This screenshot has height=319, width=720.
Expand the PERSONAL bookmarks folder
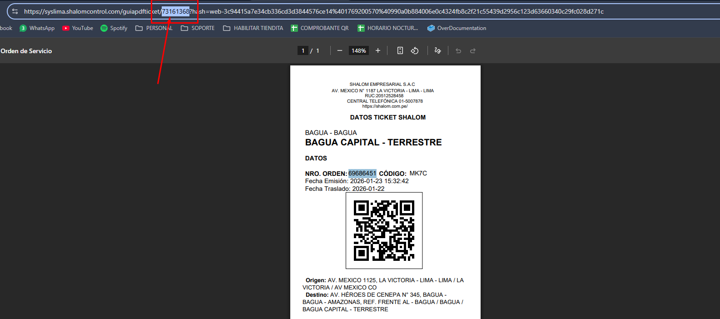[154, 28]
